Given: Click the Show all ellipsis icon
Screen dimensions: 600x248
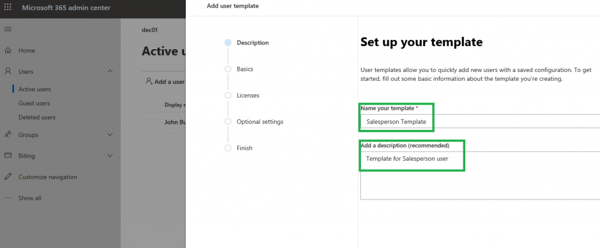Looking at the screenshot, I should pyautogui.click(x=8, y=198).
